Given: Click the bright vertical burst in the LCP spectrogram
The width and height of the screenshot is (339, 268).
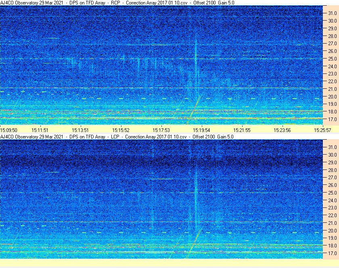Looking at the screenshot, I should 196,197.
